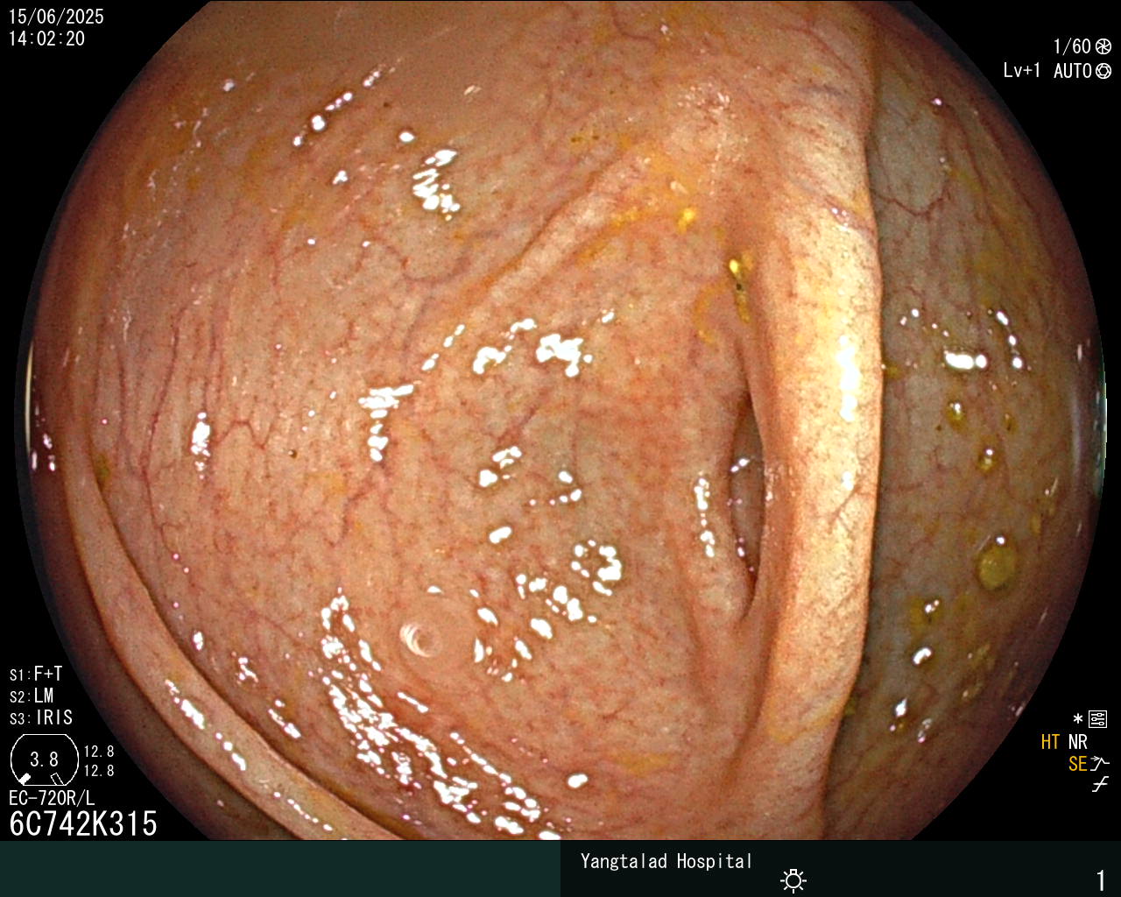Viewport: 1121px width, 897px height.
Task: Click the structure enhancement curve icon next to SE
Action: [x=1100, y=764]
